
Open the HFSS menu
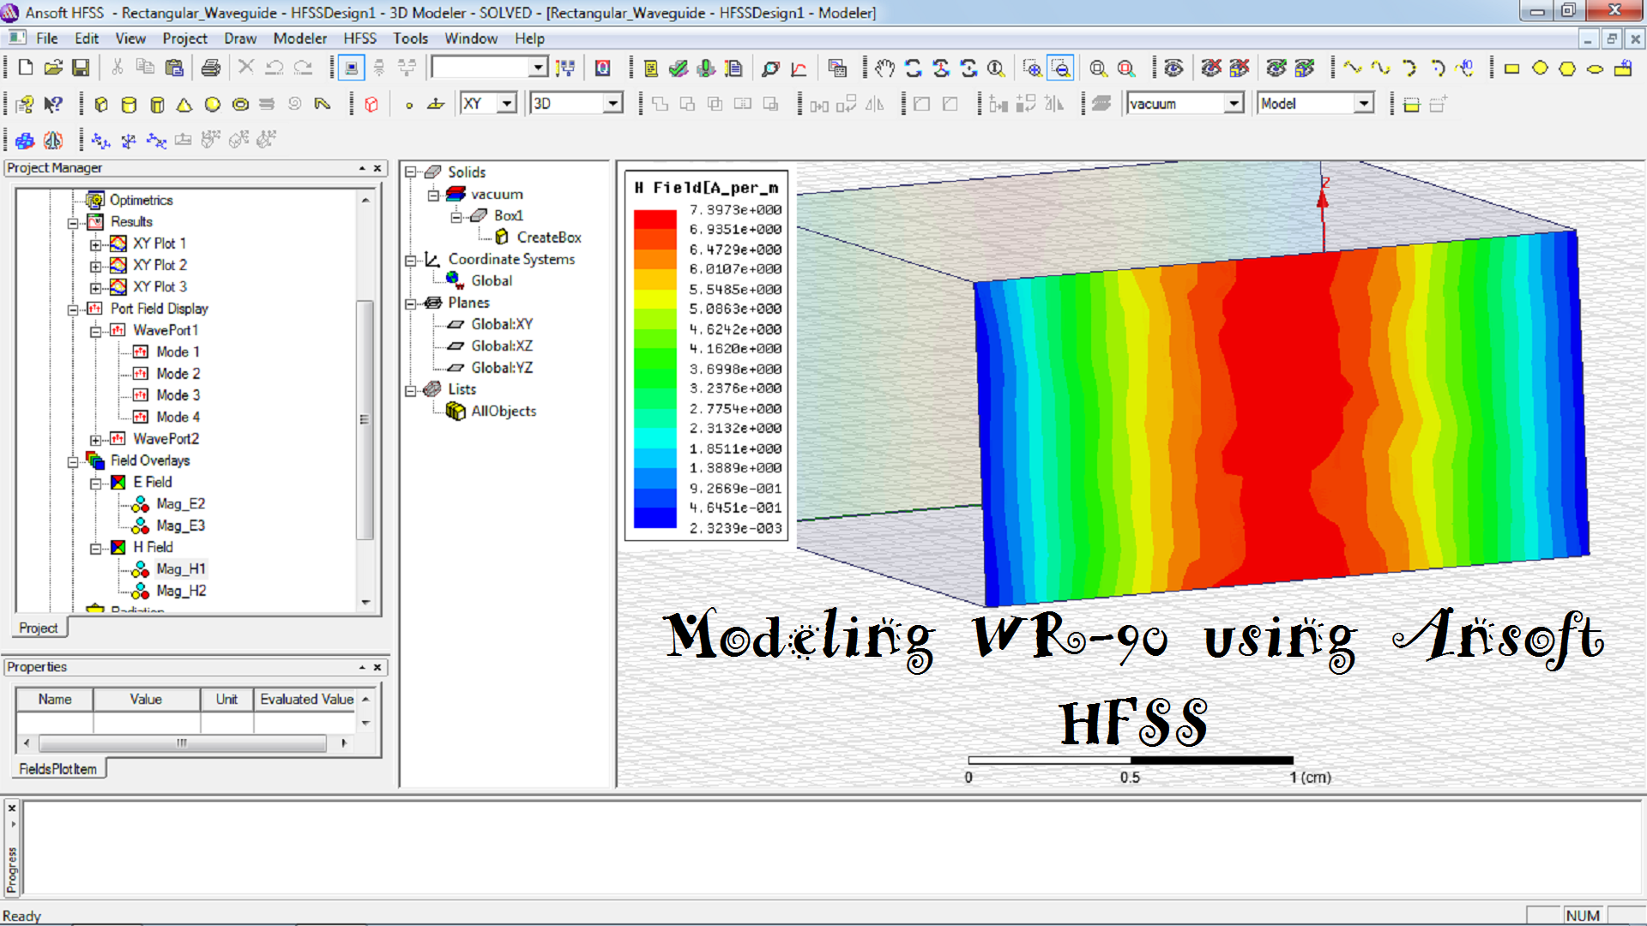click(360, 39)
